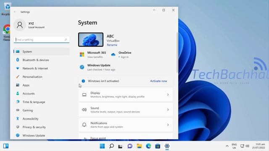The width and height of the screenshot is (269, 151).
Task: Expand the Notifications settings chevron
Action: pos(168,125)
